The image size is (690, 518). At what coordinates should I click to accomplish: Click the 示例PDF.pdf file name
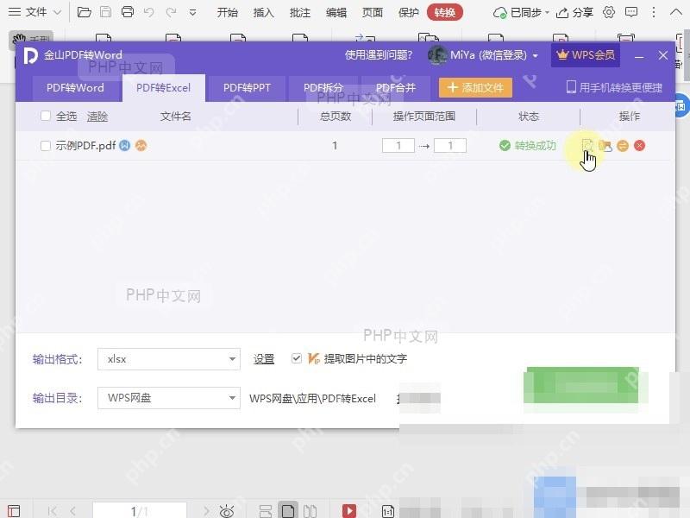tap(85, 145)
